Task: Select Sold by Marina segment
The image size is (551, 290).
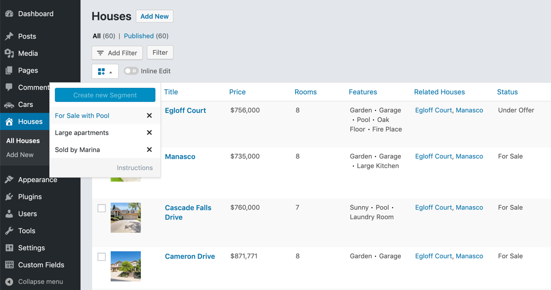Action: tap(77, 150)
